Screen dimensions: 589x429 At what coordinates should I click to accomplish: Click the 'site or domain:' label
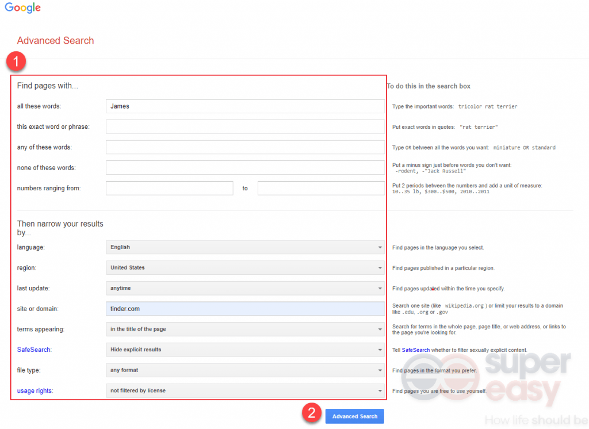coord(37,309)
